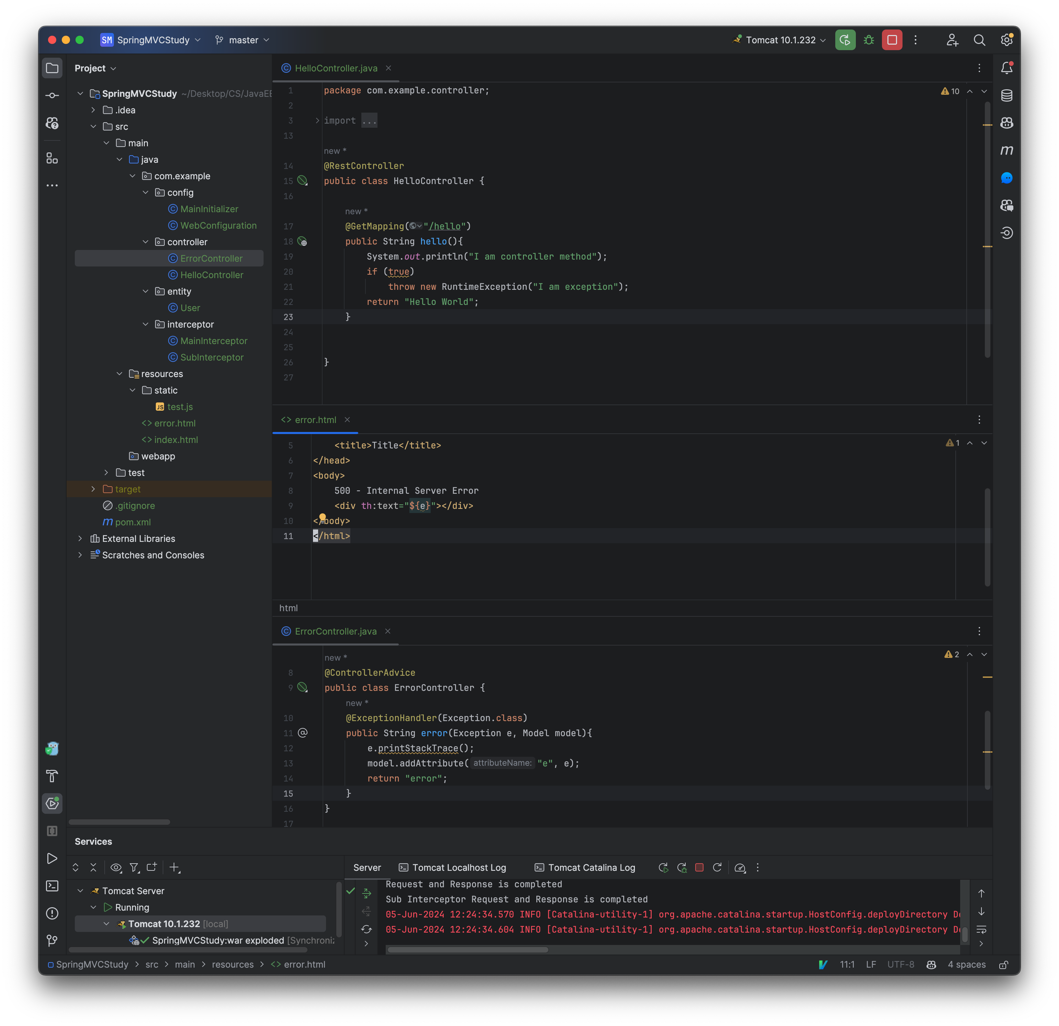Select the error.html editor tab

click(x=315, y=420)
